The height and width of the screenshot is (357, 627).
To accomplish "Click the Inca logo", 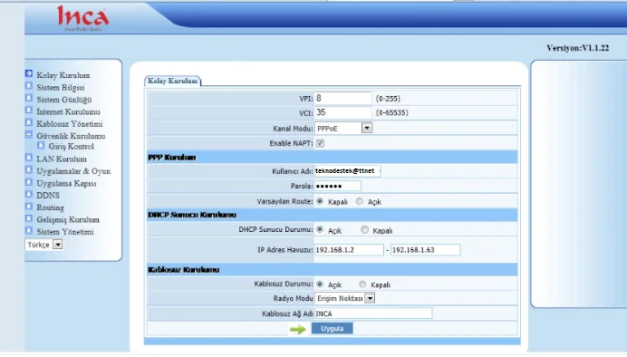I will [82, 18].
